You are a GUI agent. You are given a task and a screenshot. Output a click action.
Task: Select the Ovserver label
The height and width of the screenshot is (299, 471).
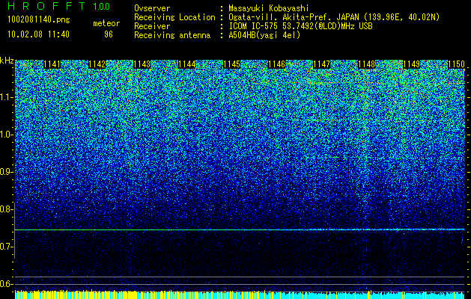pos(152,8)
